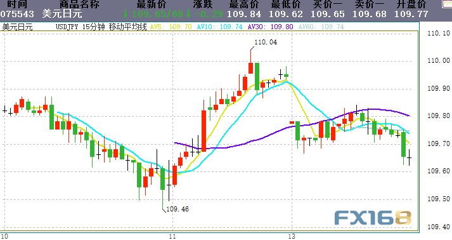The image size is (452, 240).
Task: Click the 最高价 column header
Action: coord(244,4)
